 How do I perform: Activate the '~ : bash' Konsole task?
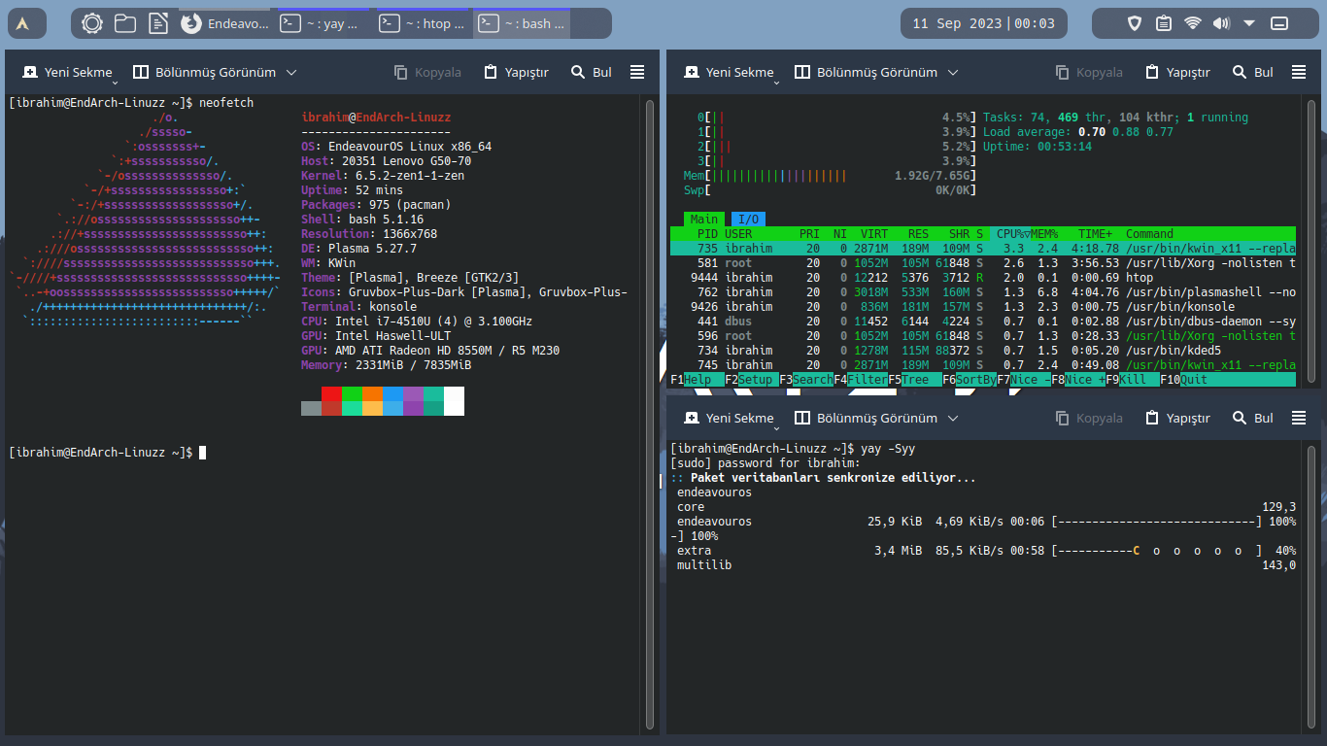(x=522, y=23)
